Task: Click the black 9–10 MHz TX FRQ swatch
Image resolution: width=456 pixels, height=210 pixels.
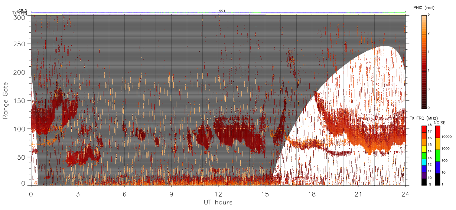Action: click(424, 181)
